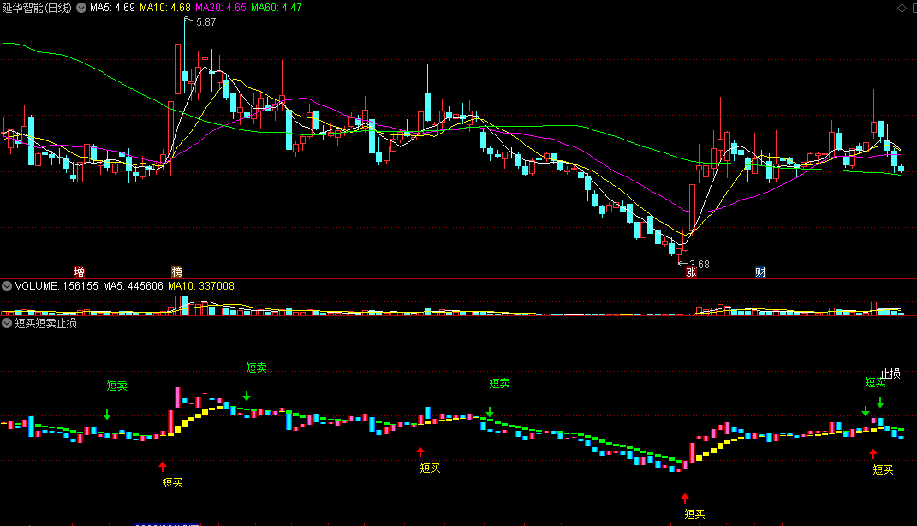Click the 短买短卖止损 indicator name
917x526 pixels.
pos(45,323)
